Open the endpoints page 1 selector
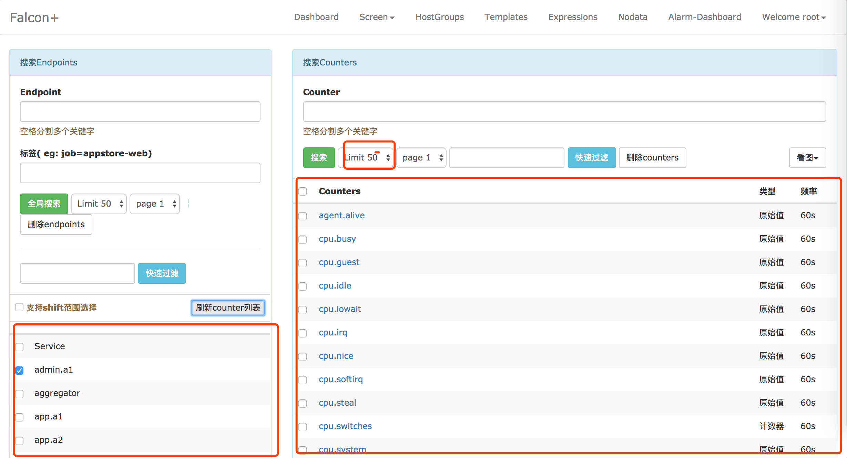Viewport: 847px width, 458px height. point(155,204)
